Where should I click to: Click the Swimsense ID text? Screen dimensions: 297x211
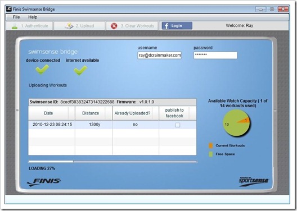point(72,102)
